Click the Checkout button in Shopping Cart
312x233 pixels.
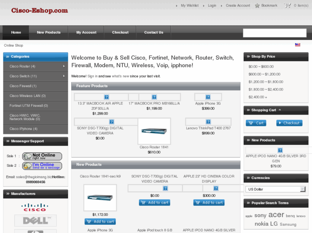[x=289, y=123]
